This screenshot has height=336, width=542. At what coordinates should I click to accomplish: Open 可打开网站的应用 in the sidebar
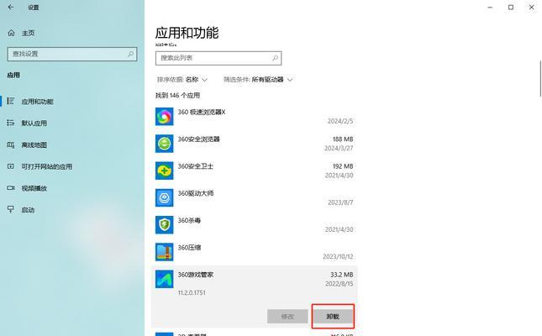tap(47, 166)
